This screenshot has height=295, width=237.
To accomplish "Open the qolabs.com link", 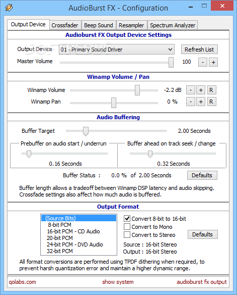I will 22,282.
